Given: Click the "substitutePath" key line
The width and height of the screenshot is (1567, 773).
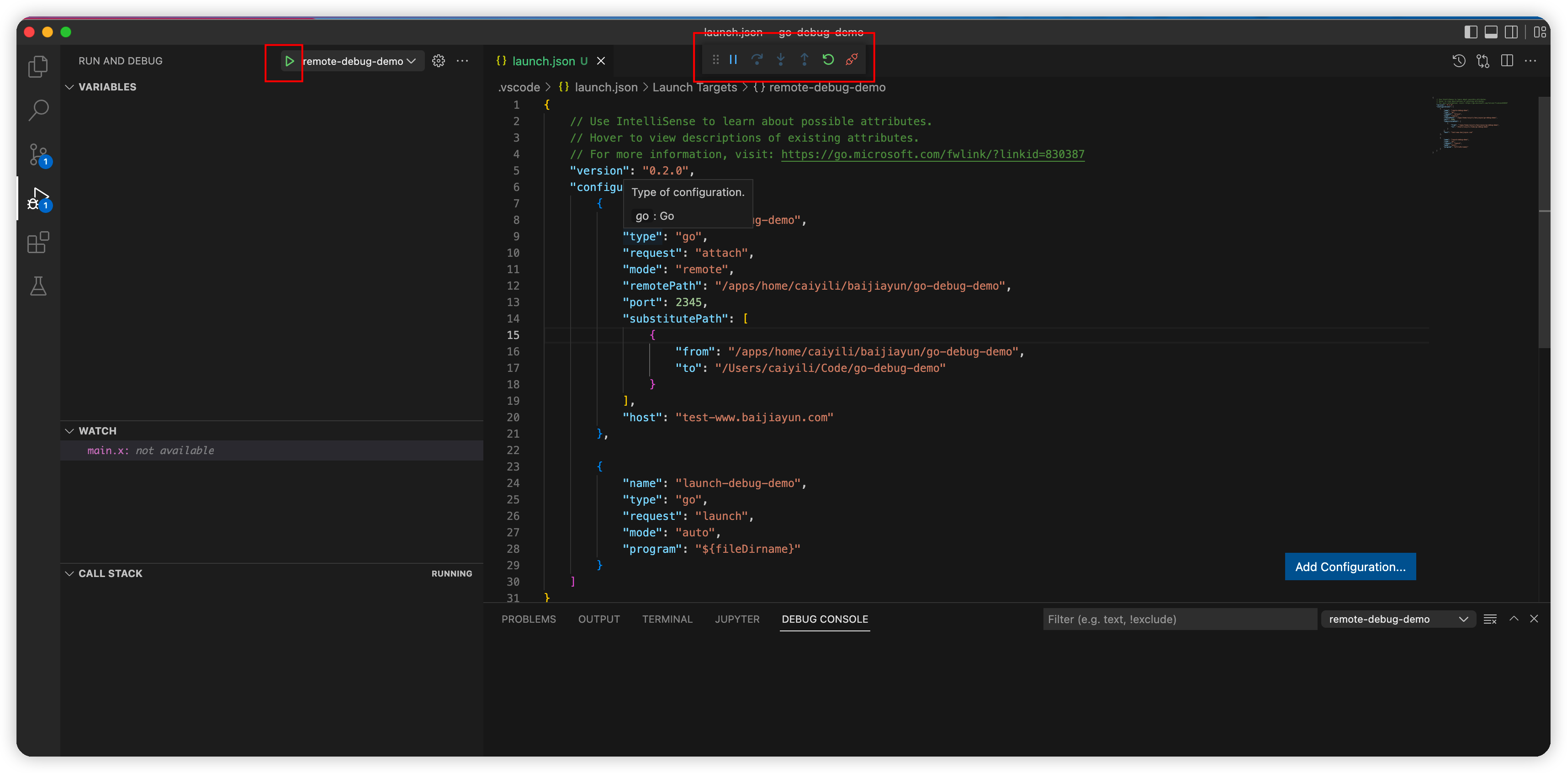Looking at the screenshot, I should coord(685,319).
